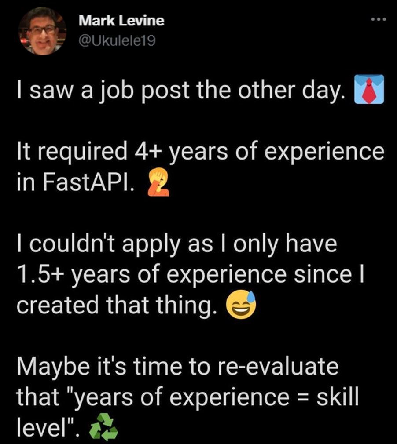Screen dimensions: 397x444
Task: Click the shirt and necktie emoji
Action: (x=369, y=89)
